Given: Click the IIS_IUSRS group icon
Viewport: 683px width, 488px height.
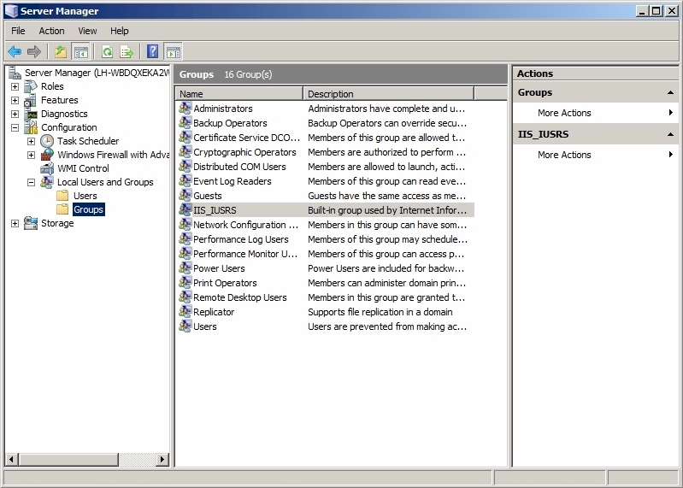Looking at the screenshot, I should (185, 210).
